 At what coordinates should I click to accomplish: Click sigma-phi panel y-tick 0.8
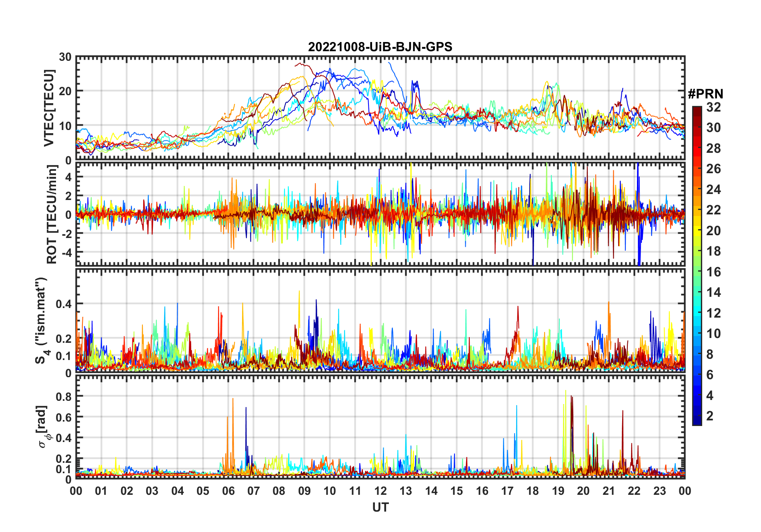(x=64, y=396)
